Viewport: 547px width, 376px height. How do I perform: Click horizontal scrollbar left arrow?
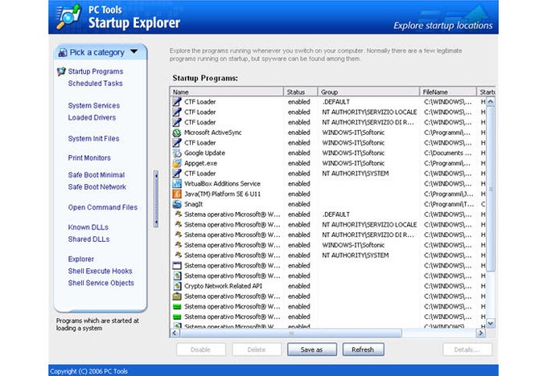[x=175, y=333]
